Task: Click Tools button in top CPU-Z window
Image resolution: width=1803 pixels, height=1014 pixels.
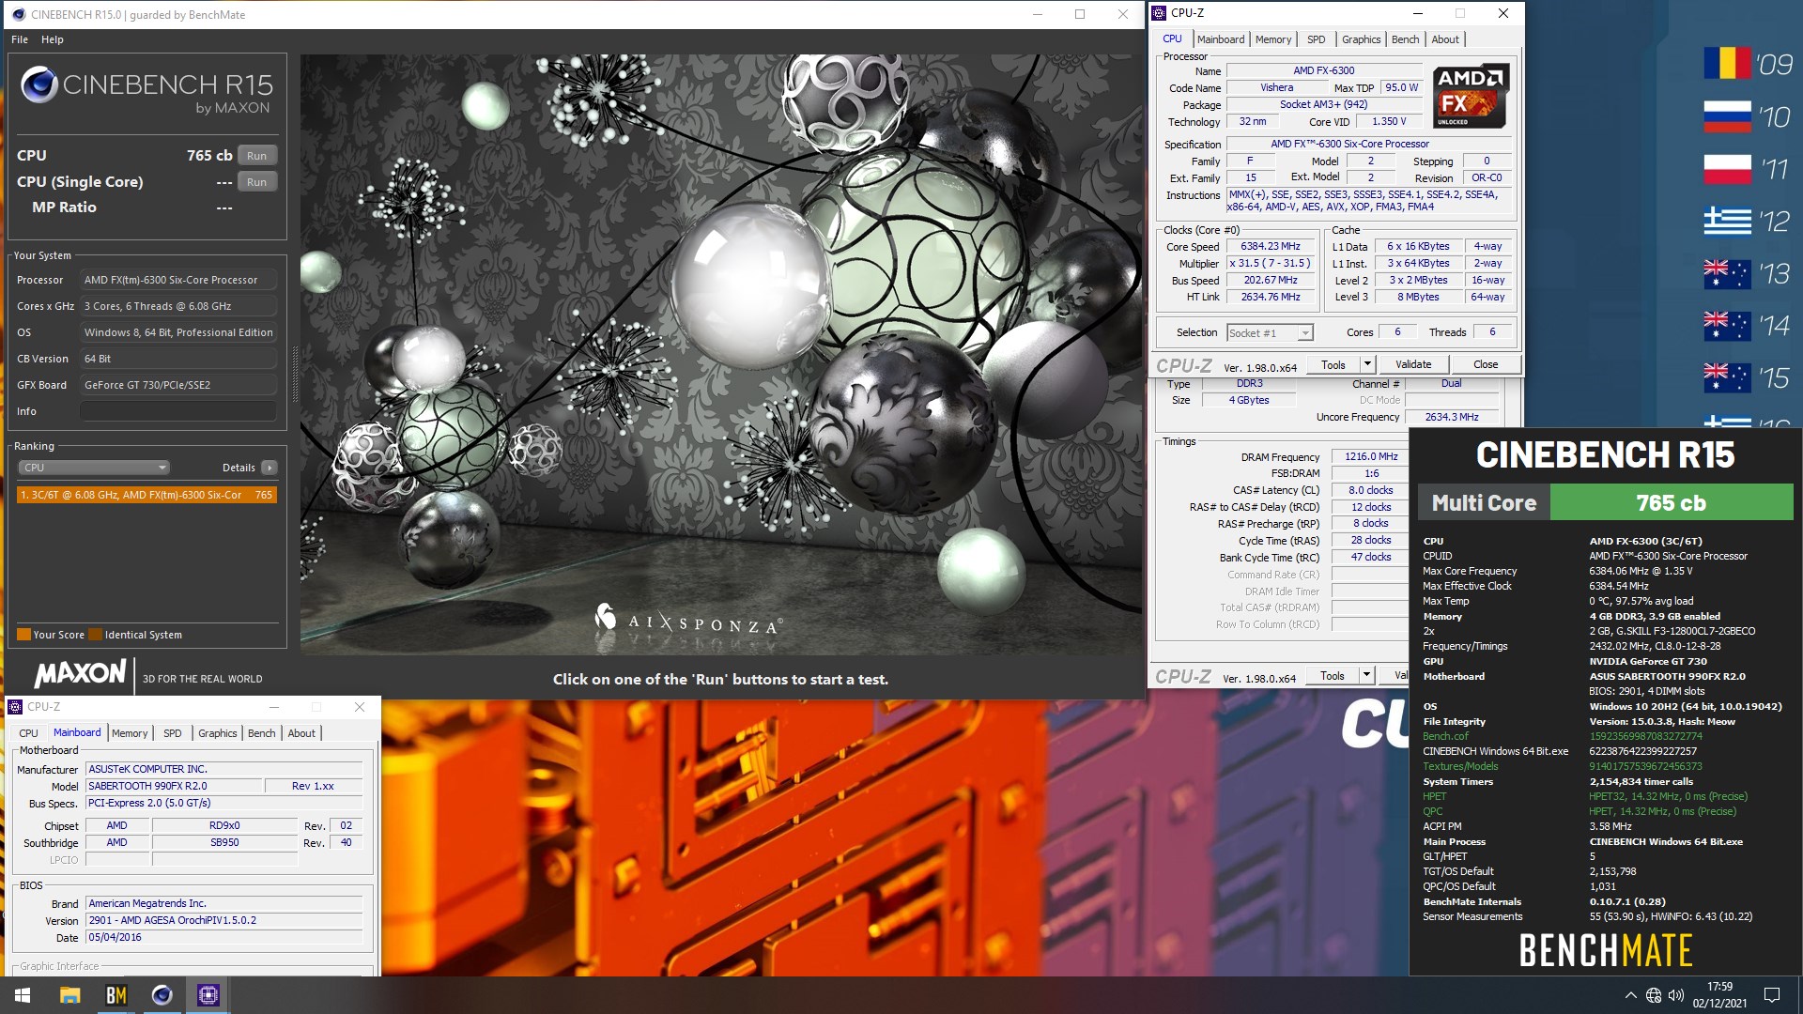Action: (x=1333, y=364)
